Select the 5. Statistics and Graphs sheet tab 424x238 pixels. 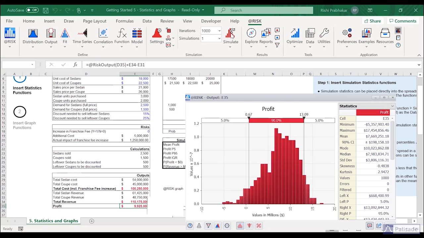pos(53,221)
